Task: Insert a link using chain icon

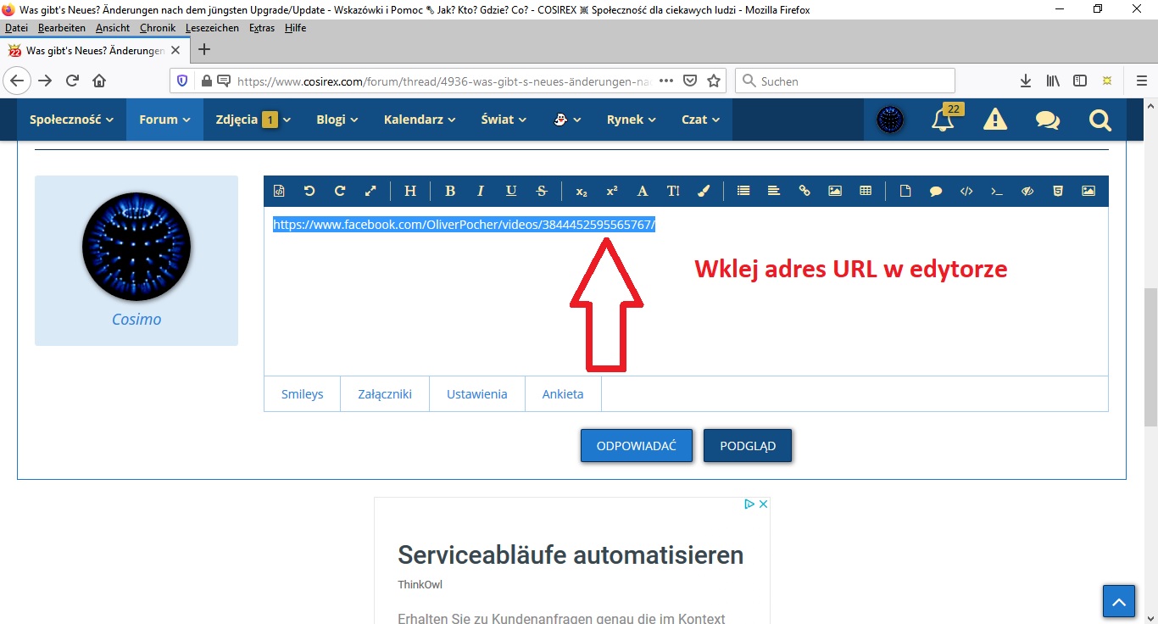Action: (x=804, y=191)
